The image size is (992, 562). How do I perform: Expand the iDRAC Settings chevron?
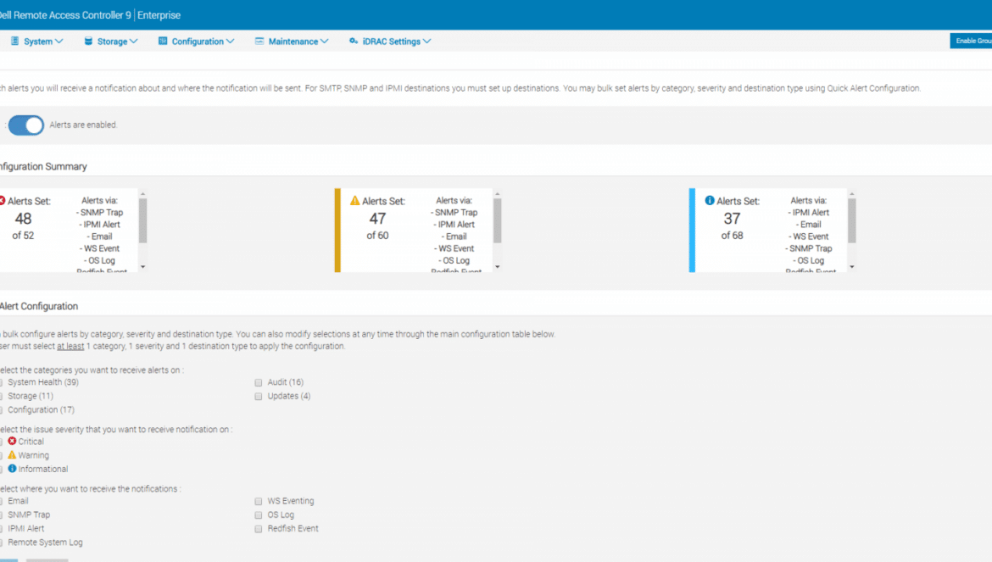coord(427,41)
